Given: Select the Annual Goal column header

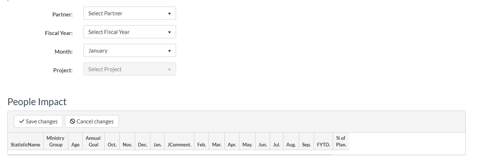Looking at the screenshot, I should (93, 141).
